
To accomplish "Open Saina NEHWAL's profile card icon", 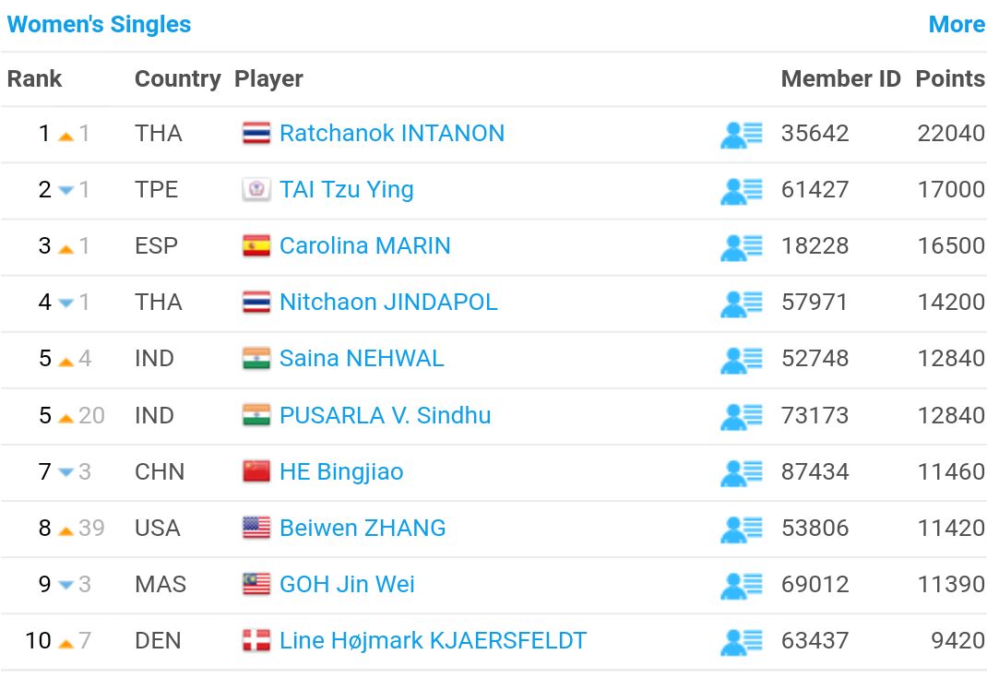I will point(742,360).
